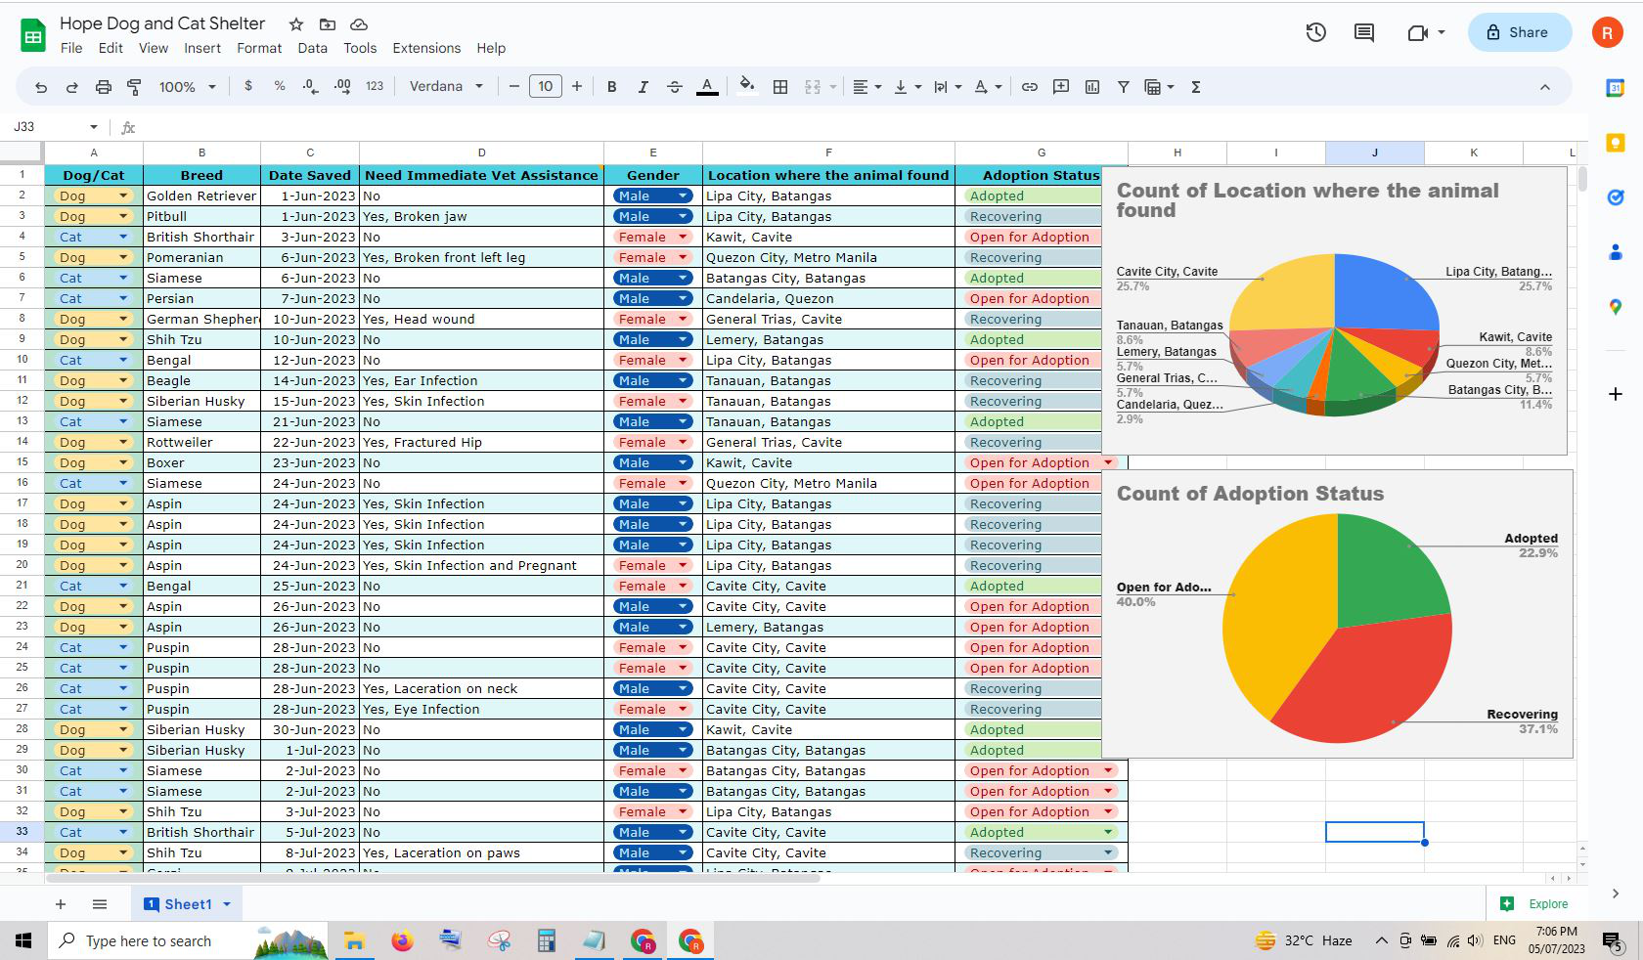The width and height of the screenshot is (1643, 960).
Task: Insert a chart using toolbar icon
Action: [x=1092, y=87]
